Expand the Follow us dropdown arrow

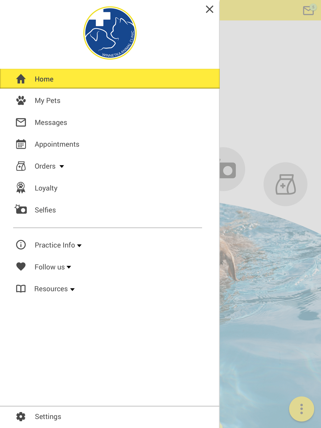coord(69,267)
